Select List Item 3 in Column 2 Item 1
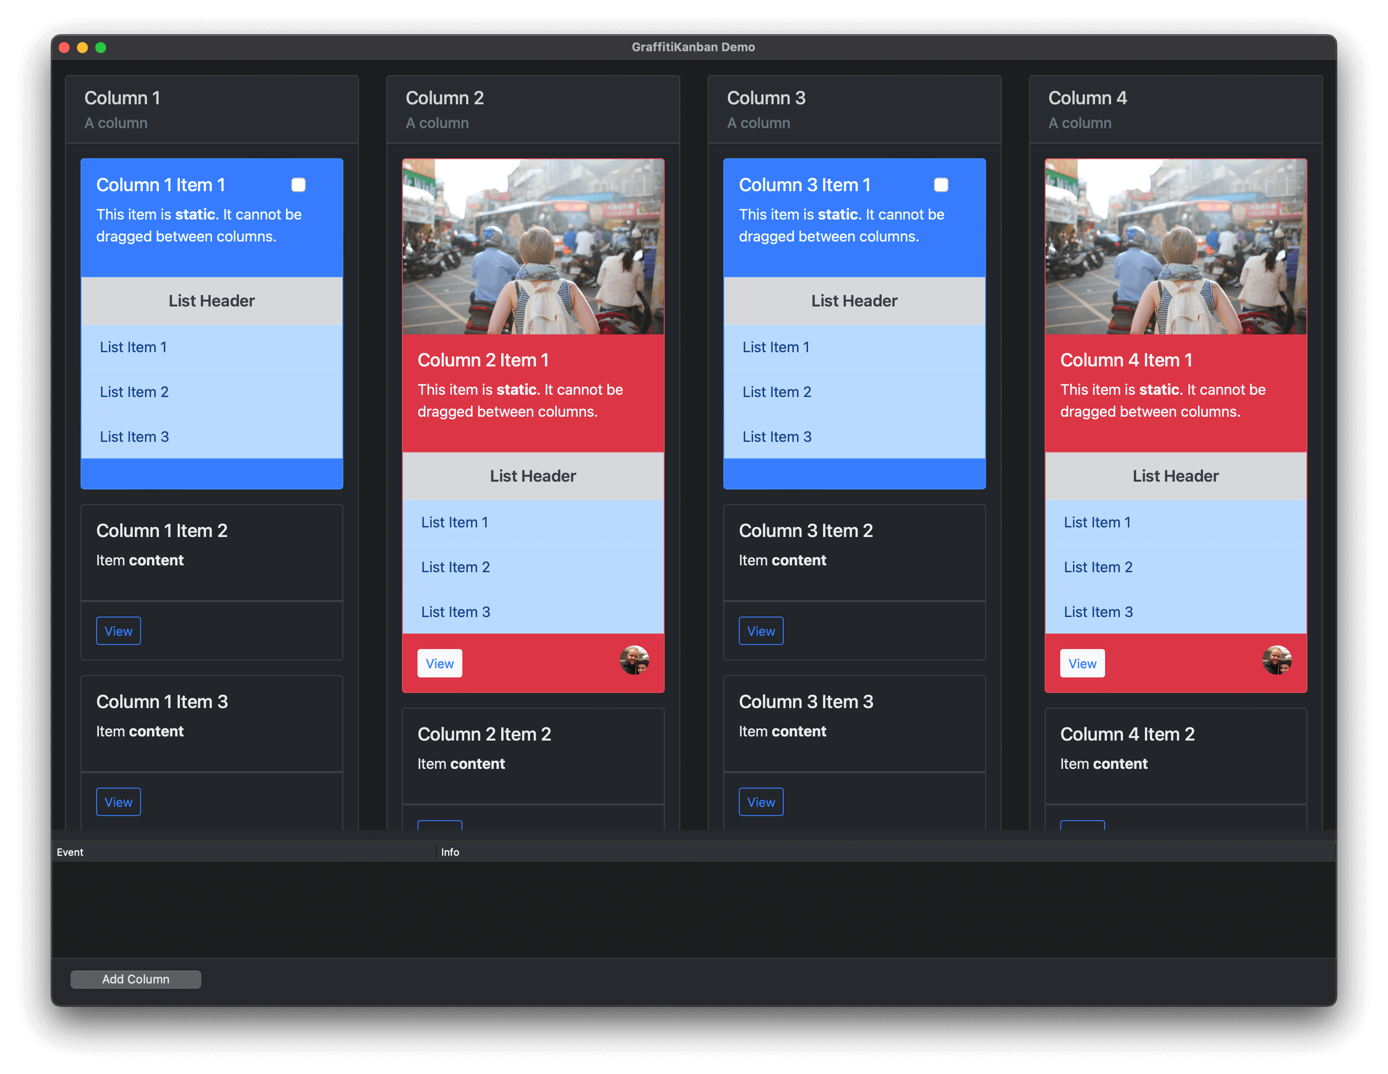Screen dimensions: 1388x1074 click(532, 612)
